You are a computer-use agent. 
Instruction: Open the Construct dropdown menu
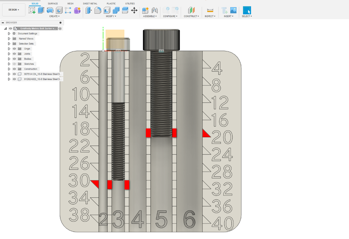(191, 15)
